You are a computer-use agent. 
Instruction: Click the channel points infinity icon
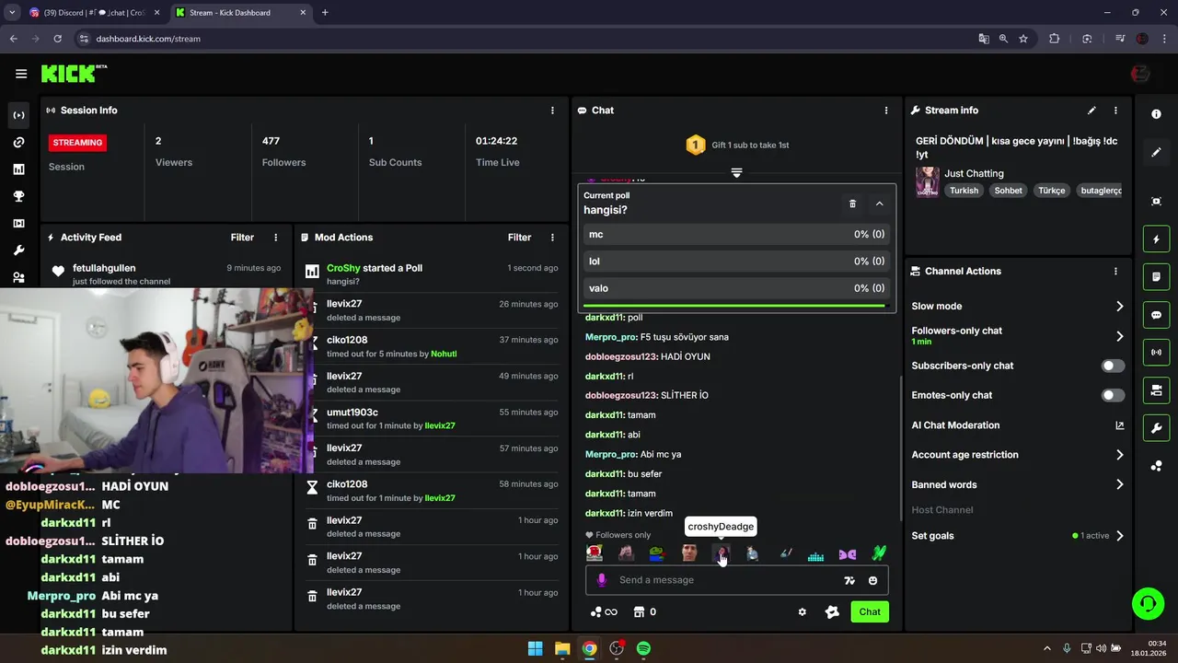(x=604, y=611)
